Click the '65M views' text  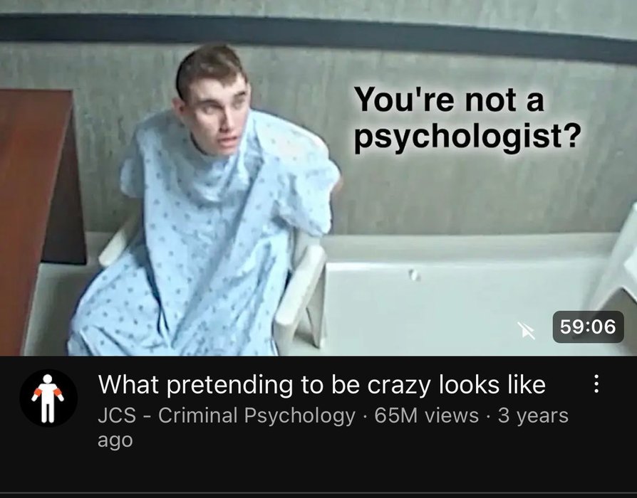[427, 415]
